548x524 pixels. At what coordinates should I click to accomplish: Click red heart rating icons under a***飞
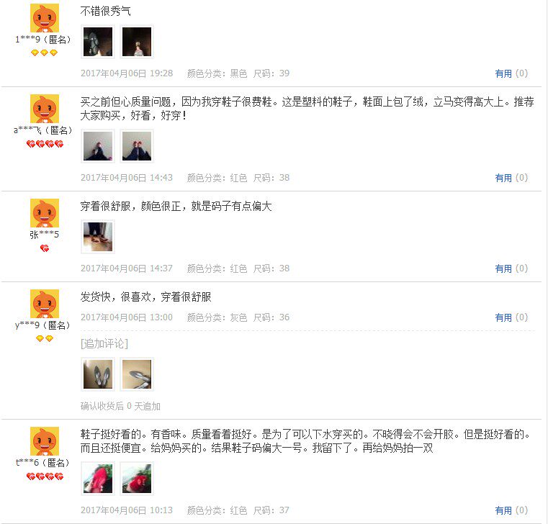point(45,144)
